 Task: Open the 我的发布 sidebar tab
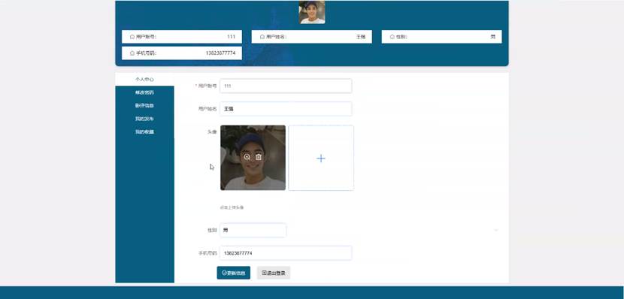point(144,119)
